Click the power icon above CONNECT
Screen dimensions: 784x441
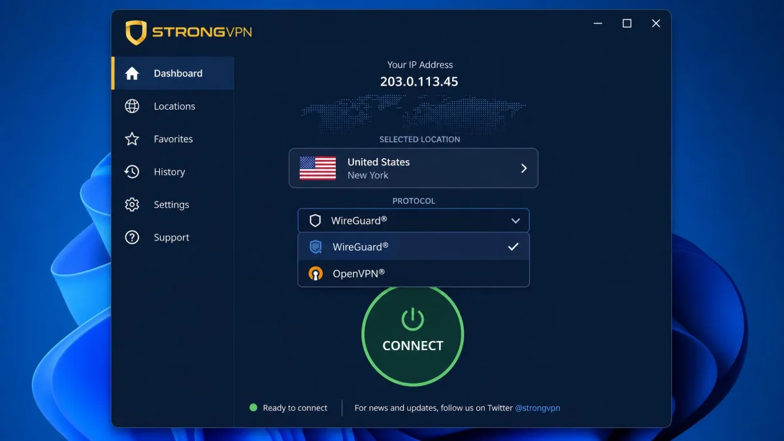click(412, 319)
